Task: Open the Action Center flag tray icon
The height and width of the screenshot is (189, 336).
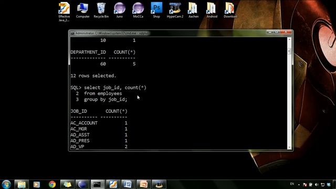Action: (x=304, y=184)
